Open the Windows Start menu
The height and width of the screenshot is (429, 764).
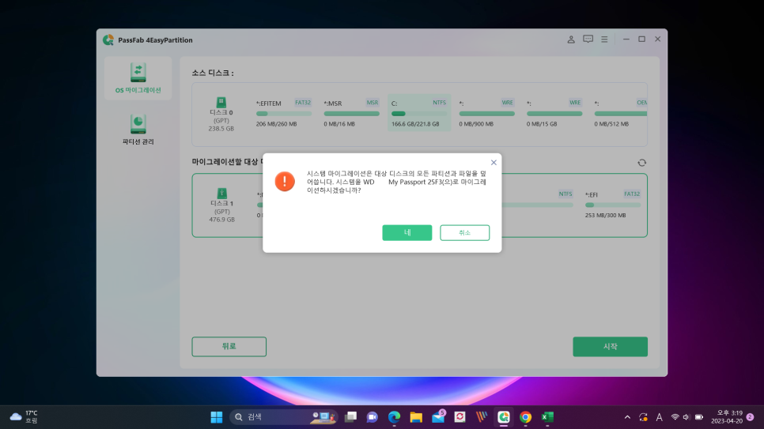(217, 417)
